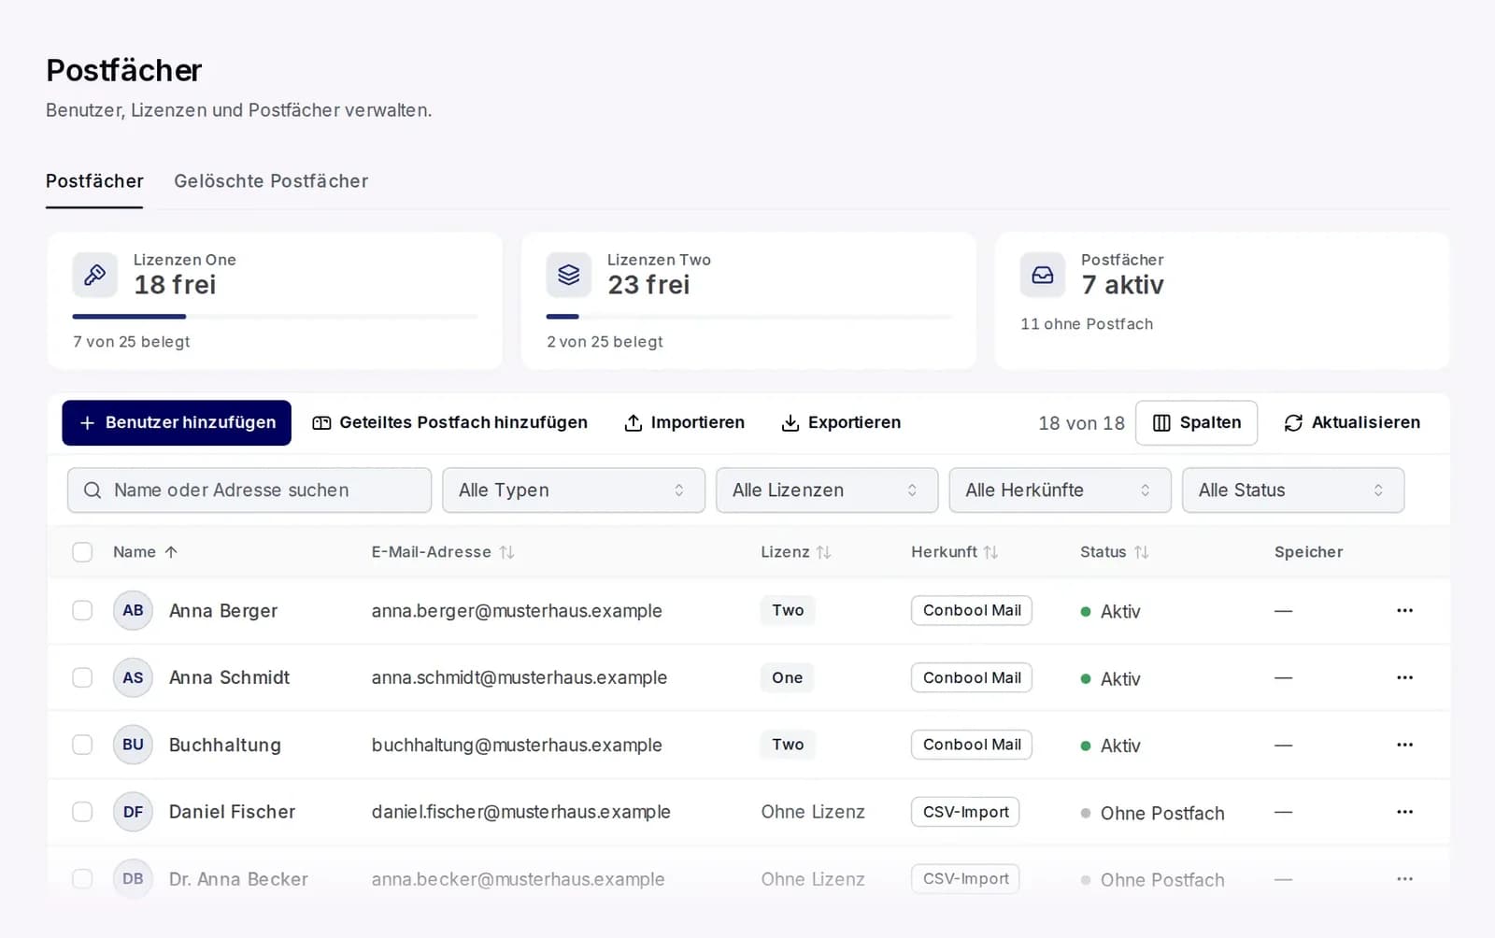Click the inbox icon in Postfächer card

pyautogui.click(x=1043, y=275)
